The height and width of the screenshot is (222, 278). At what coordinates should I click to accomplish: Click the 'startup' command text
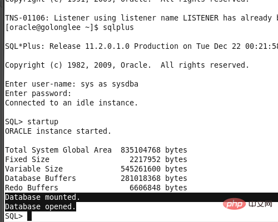coord(43,122)
